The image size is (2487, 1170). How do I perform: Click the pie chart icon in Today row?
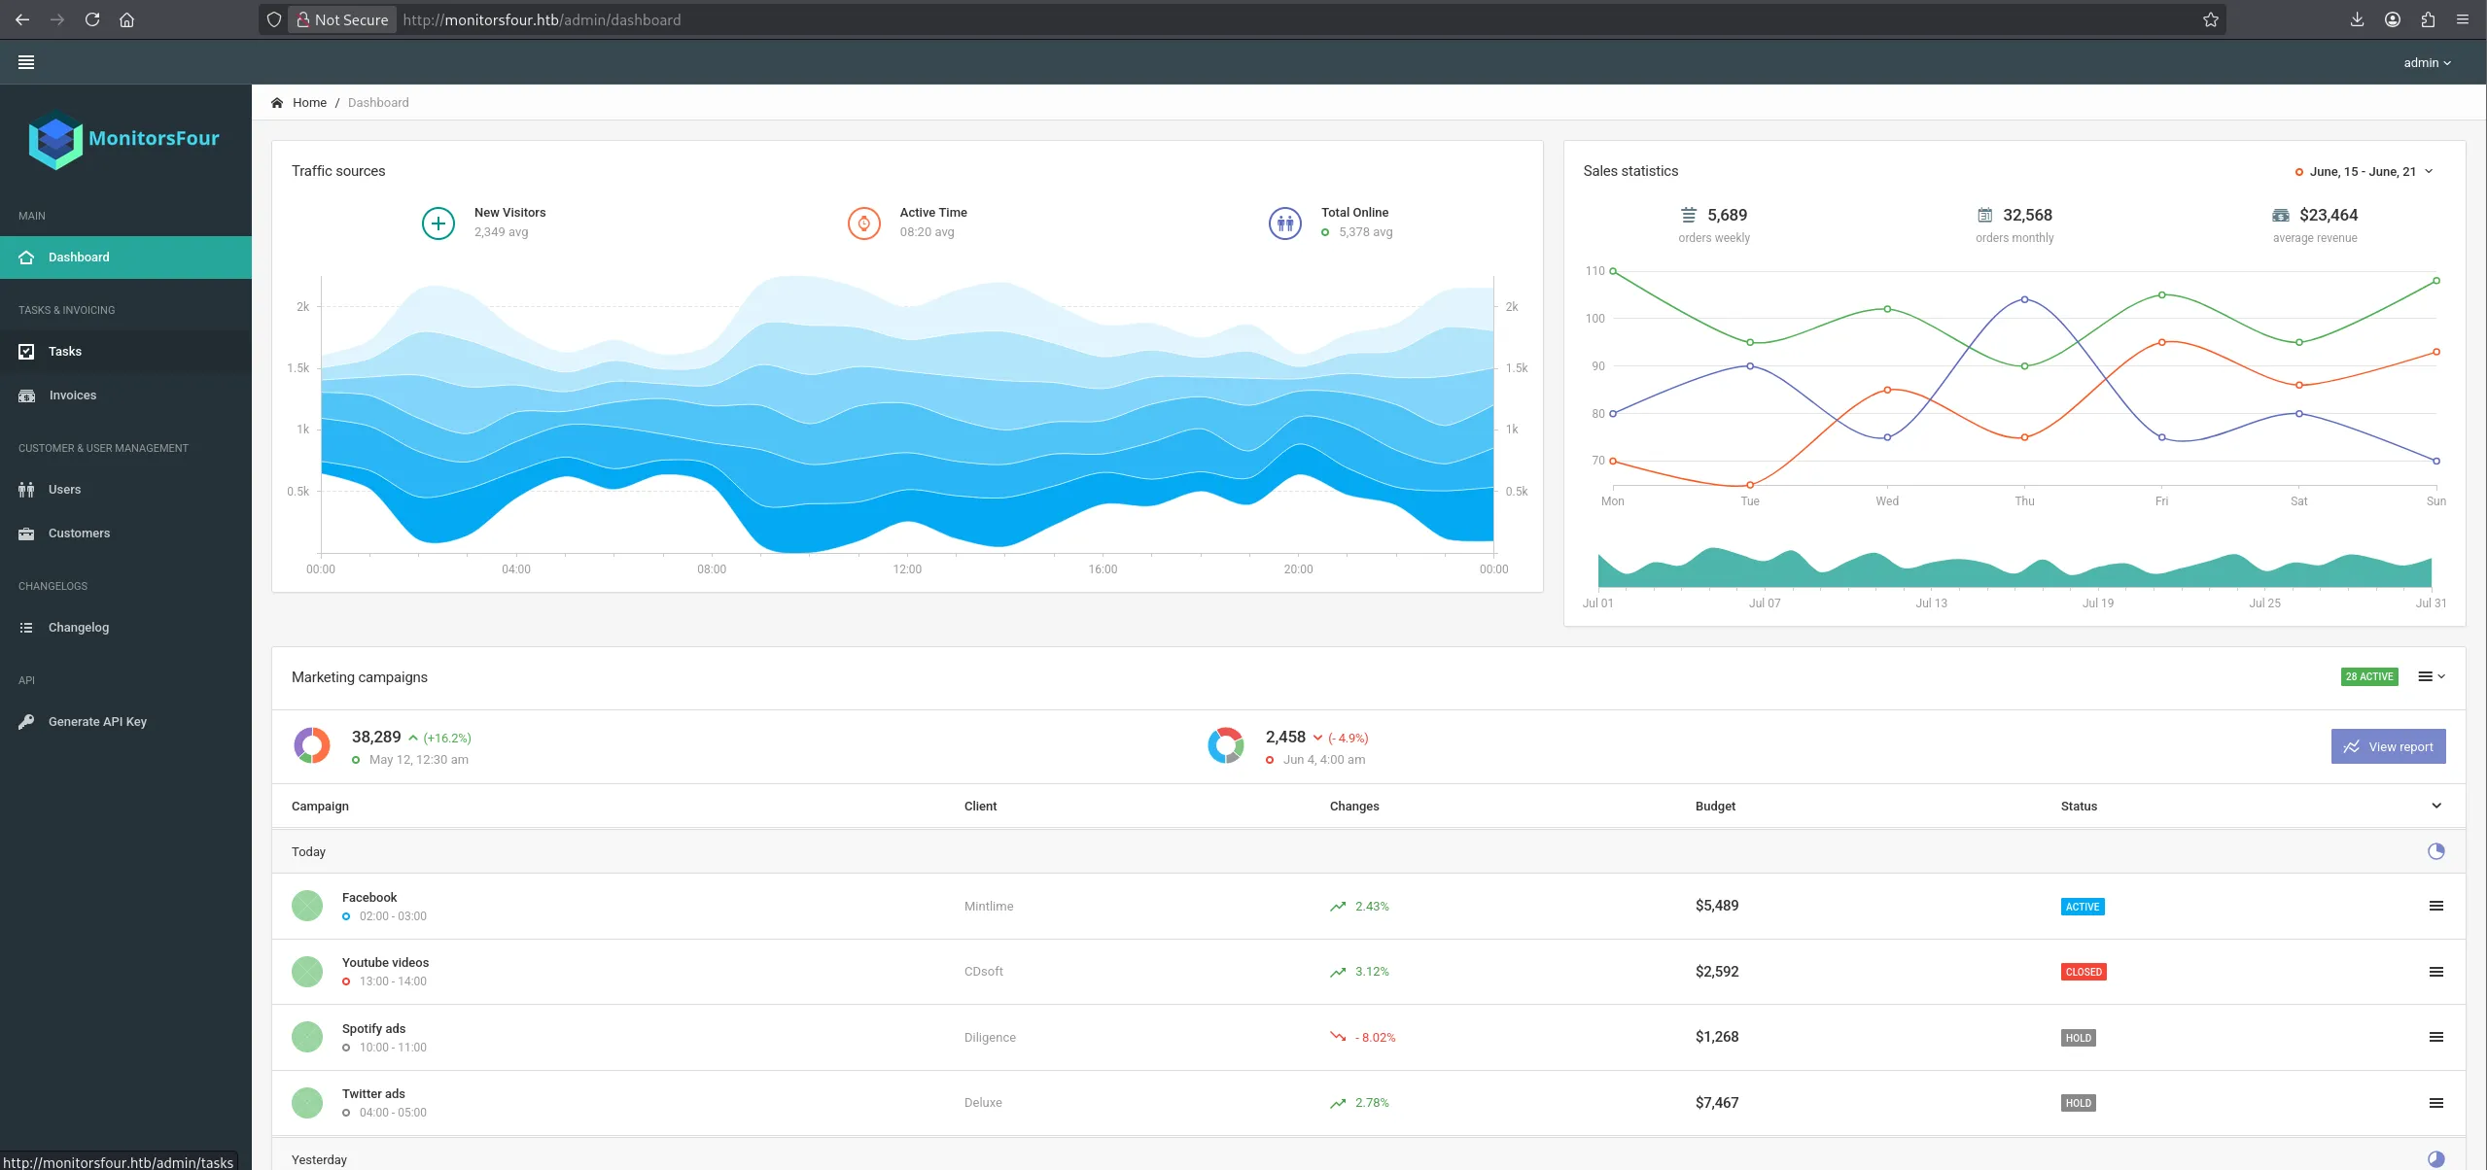point(2435,852)
